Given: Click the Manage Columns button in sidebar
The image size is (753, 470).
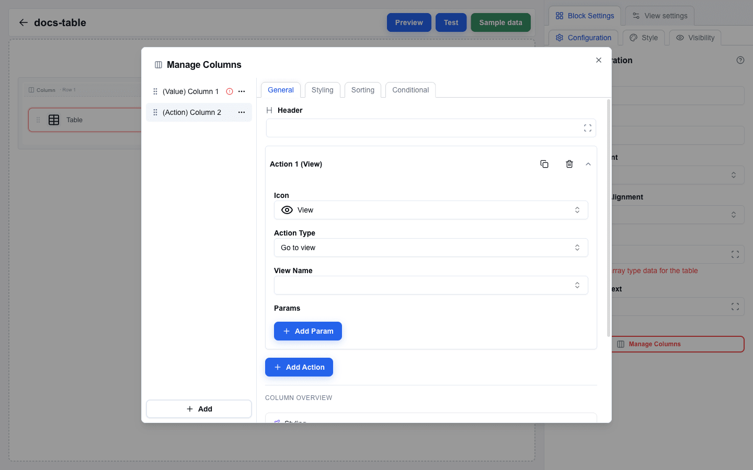Looking at the screenshot, I should (x=678, y=344).
